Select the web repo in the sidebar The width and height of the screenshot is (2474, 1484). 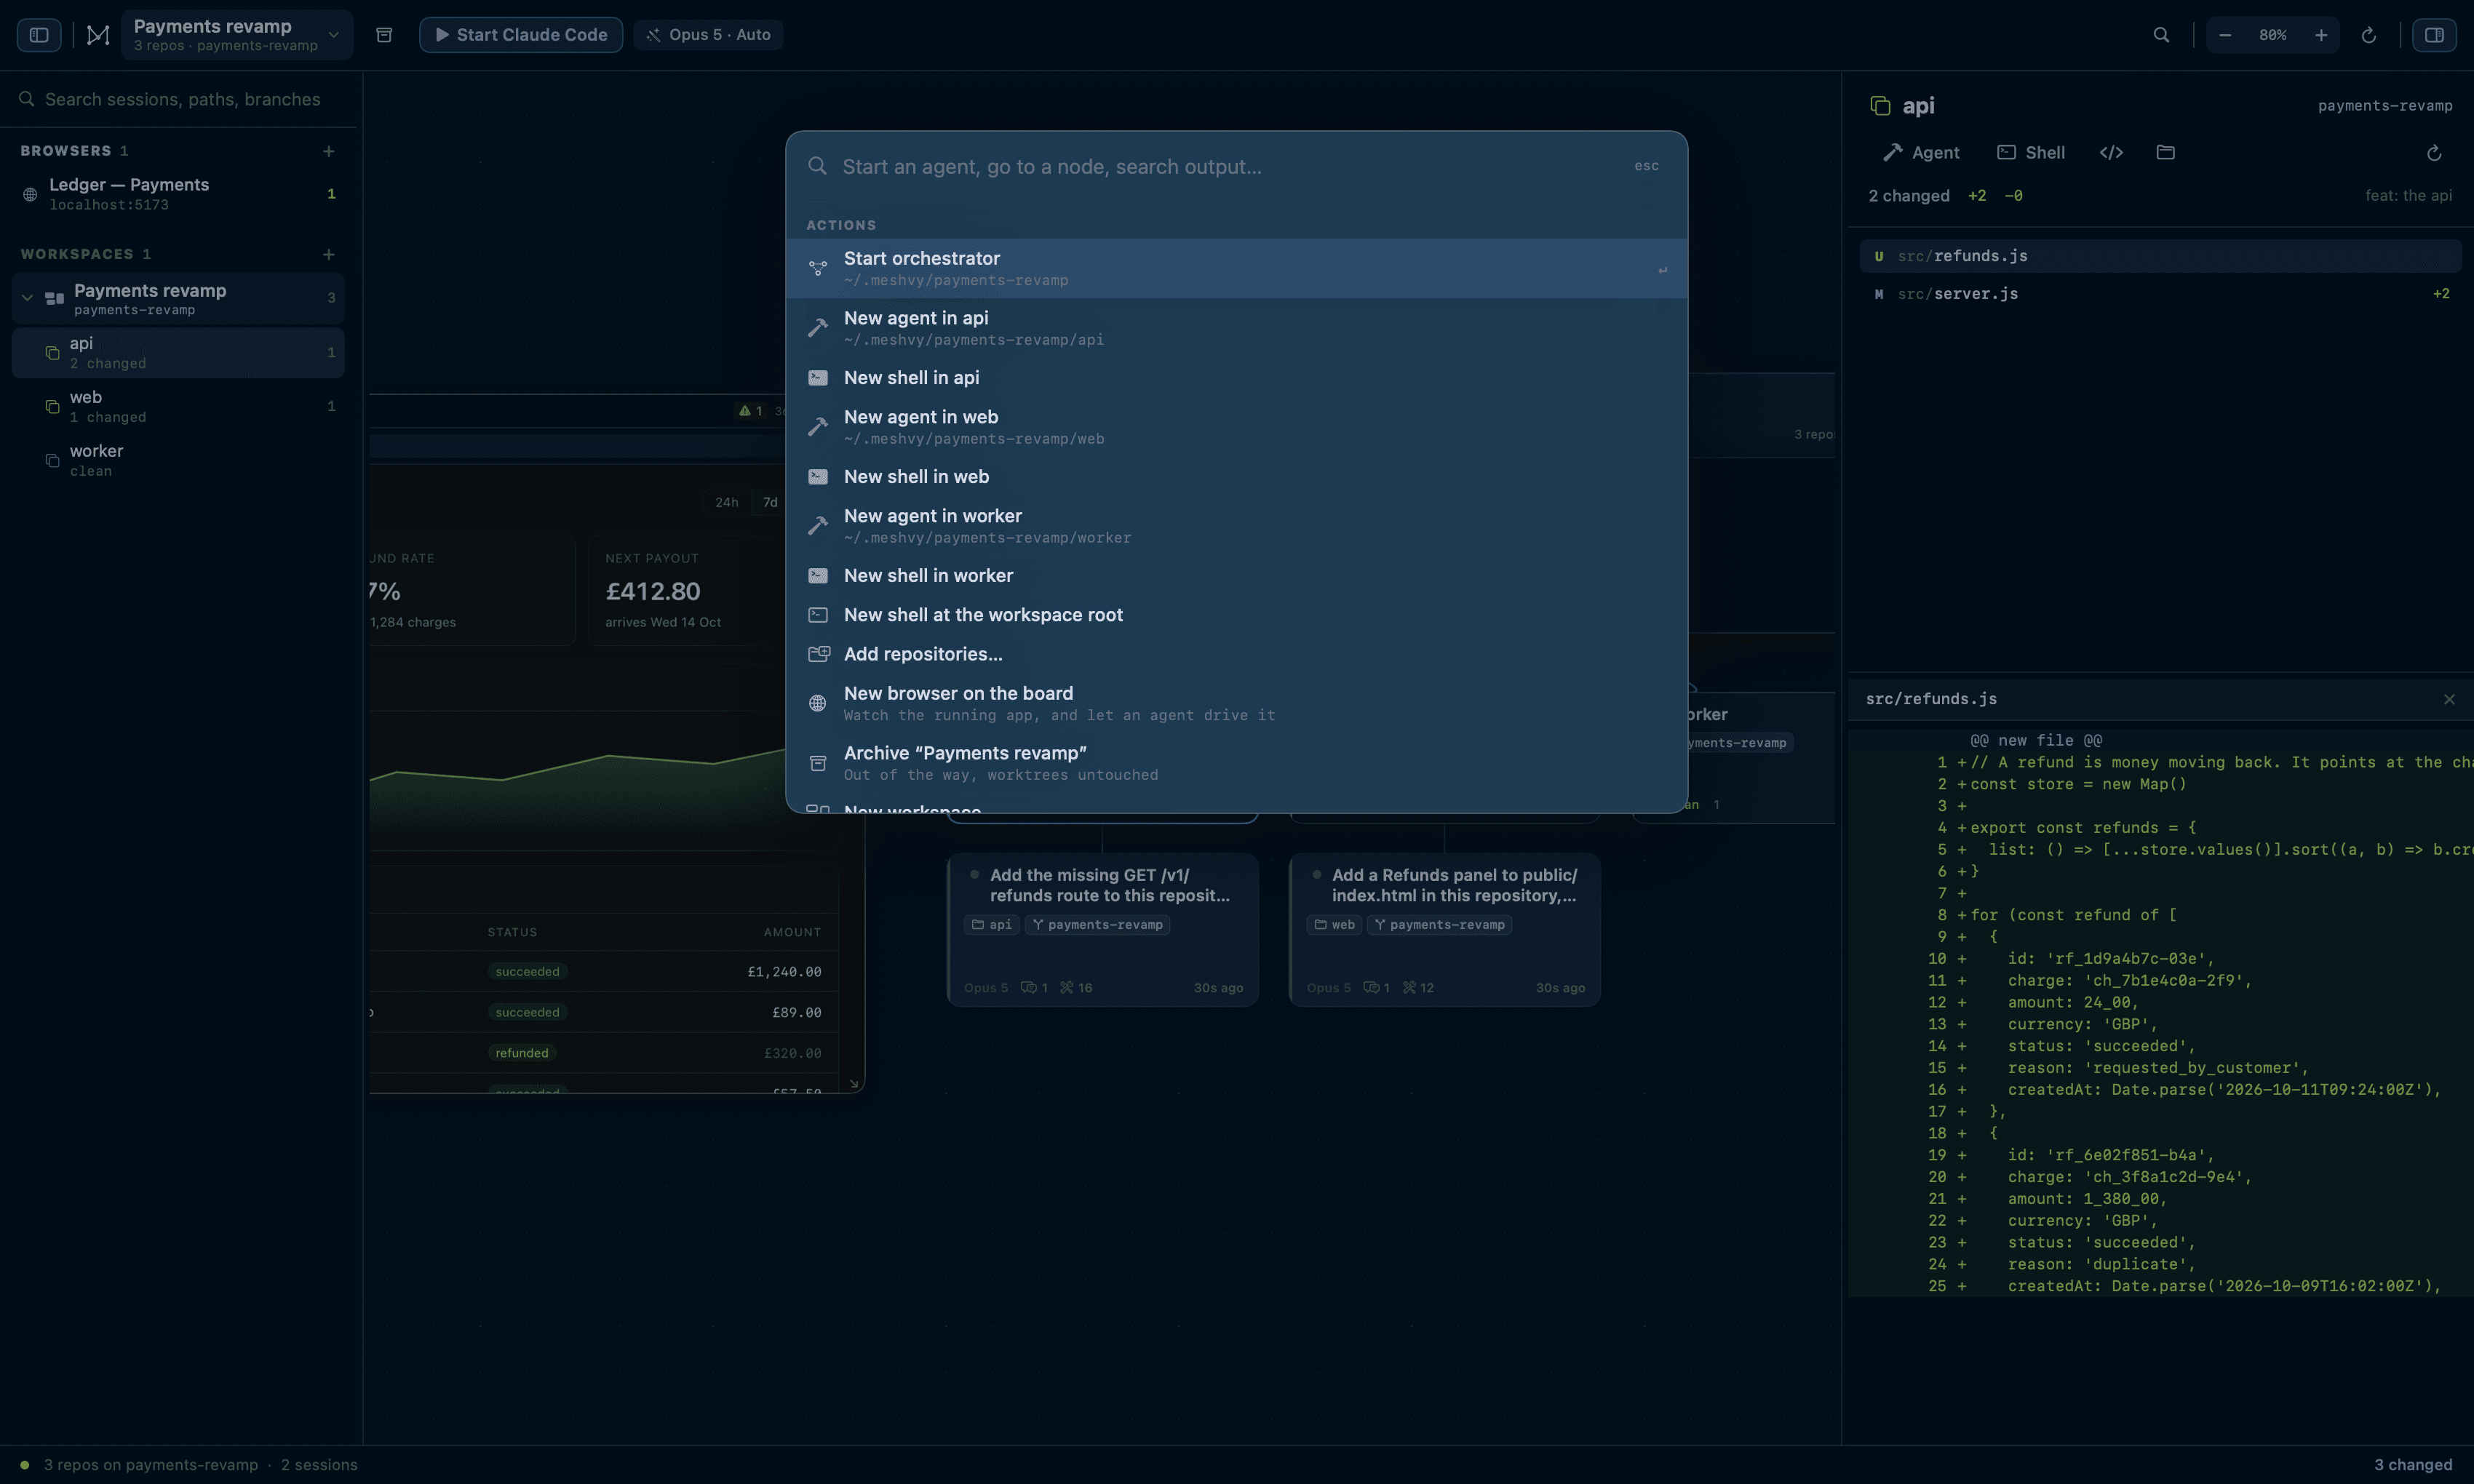[178, 407]
